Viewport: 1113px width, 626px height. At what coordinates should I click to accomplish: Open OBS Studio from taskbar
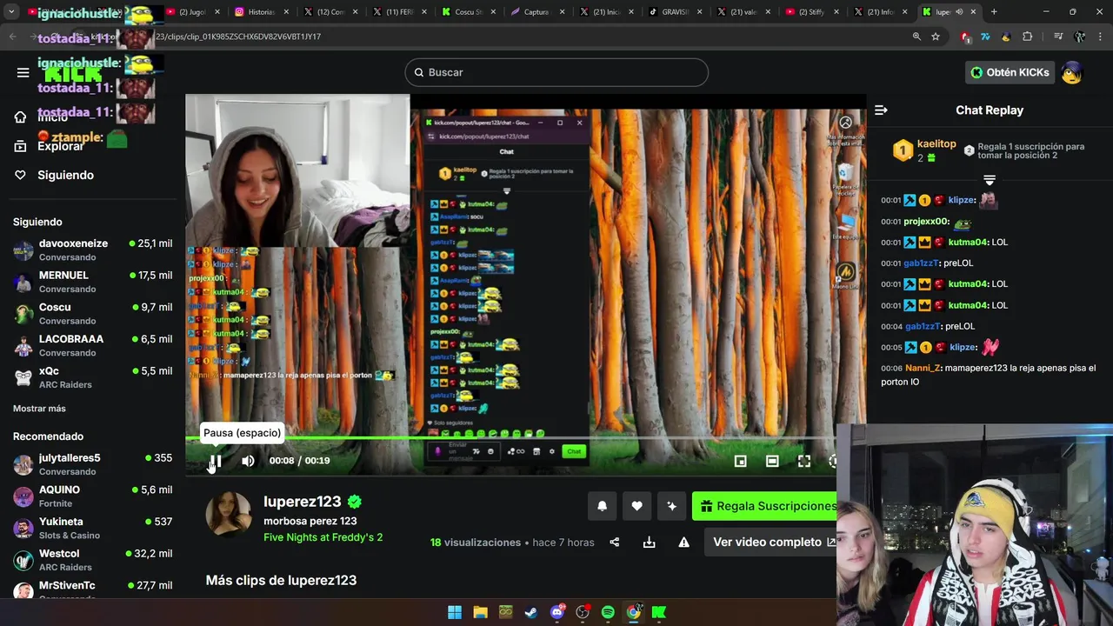point(583,612)
